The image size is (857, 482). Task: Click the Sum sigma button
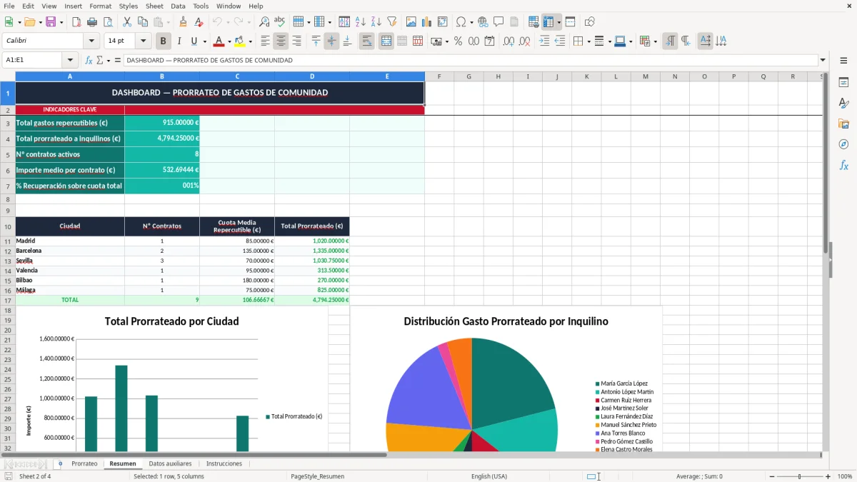pyautogui.click(x=99, y=61)
